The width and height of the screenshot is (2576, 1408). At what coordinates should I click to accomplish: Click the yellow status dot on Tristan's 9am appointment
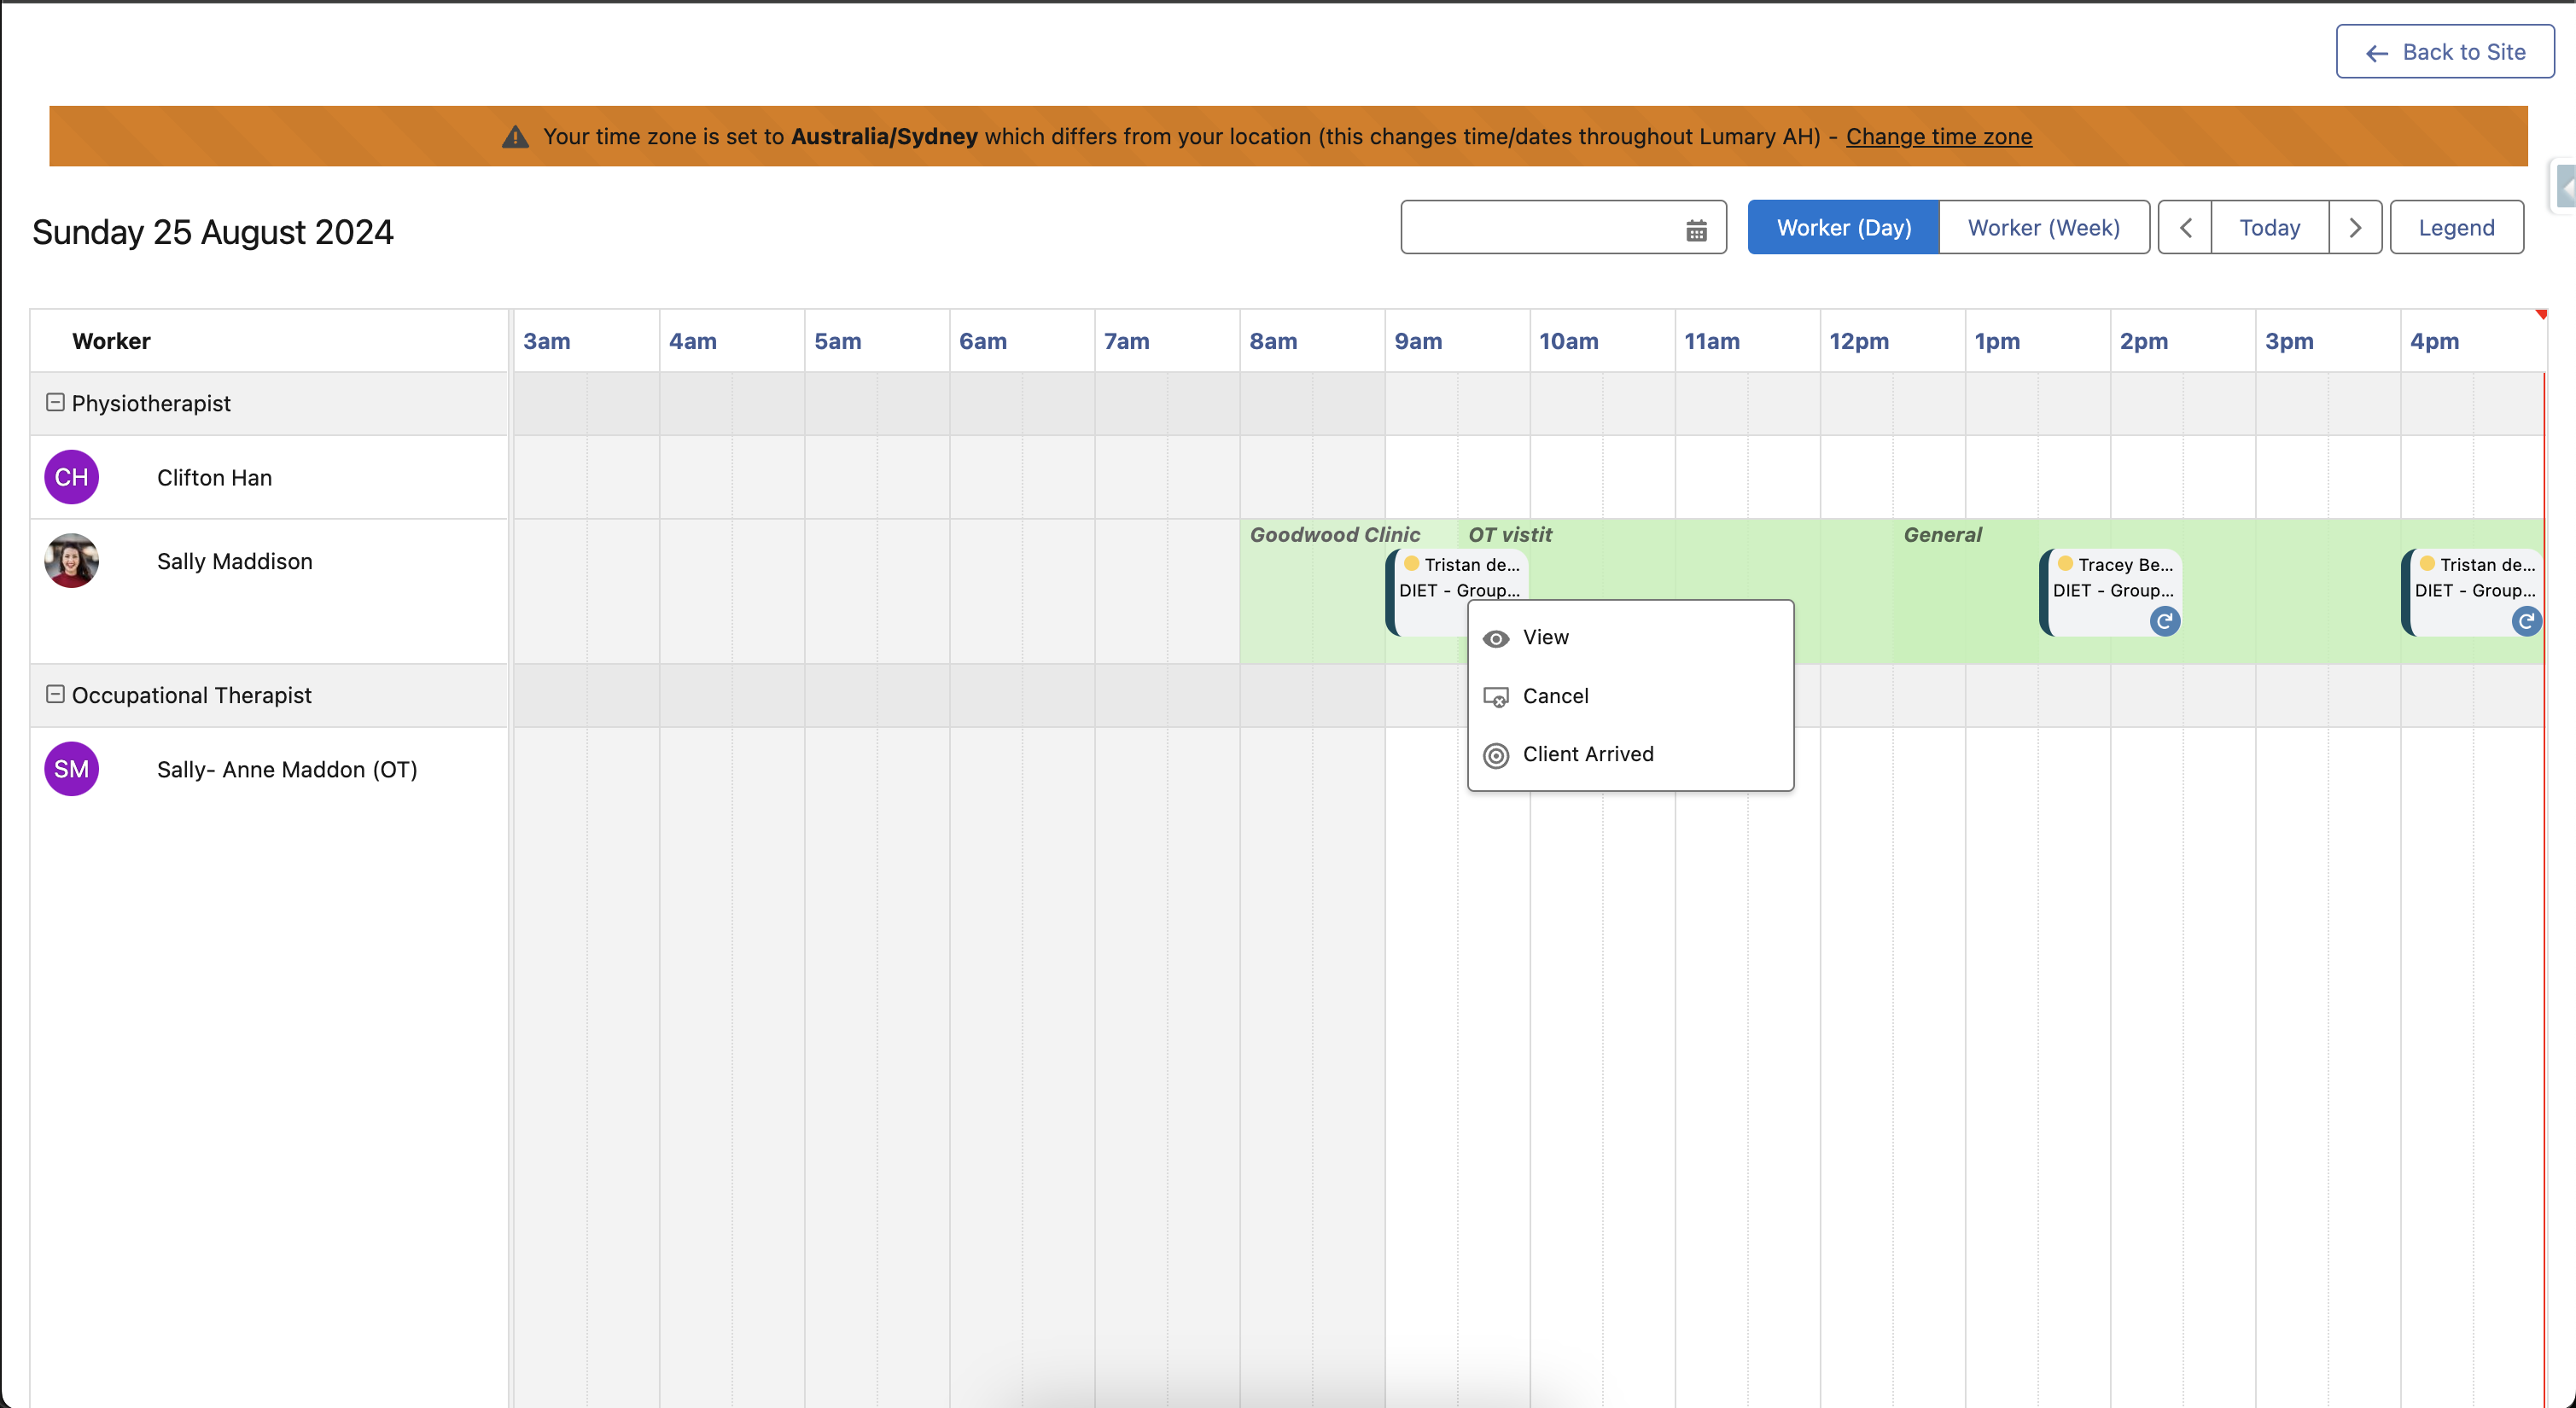pos(1410,564)
